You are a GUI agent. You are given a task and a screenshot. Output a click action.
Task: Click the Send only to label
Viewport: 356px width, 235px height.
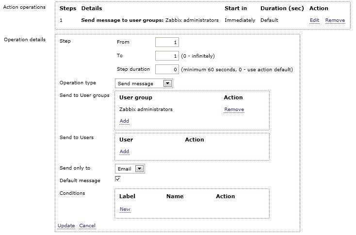click(75, 168)
